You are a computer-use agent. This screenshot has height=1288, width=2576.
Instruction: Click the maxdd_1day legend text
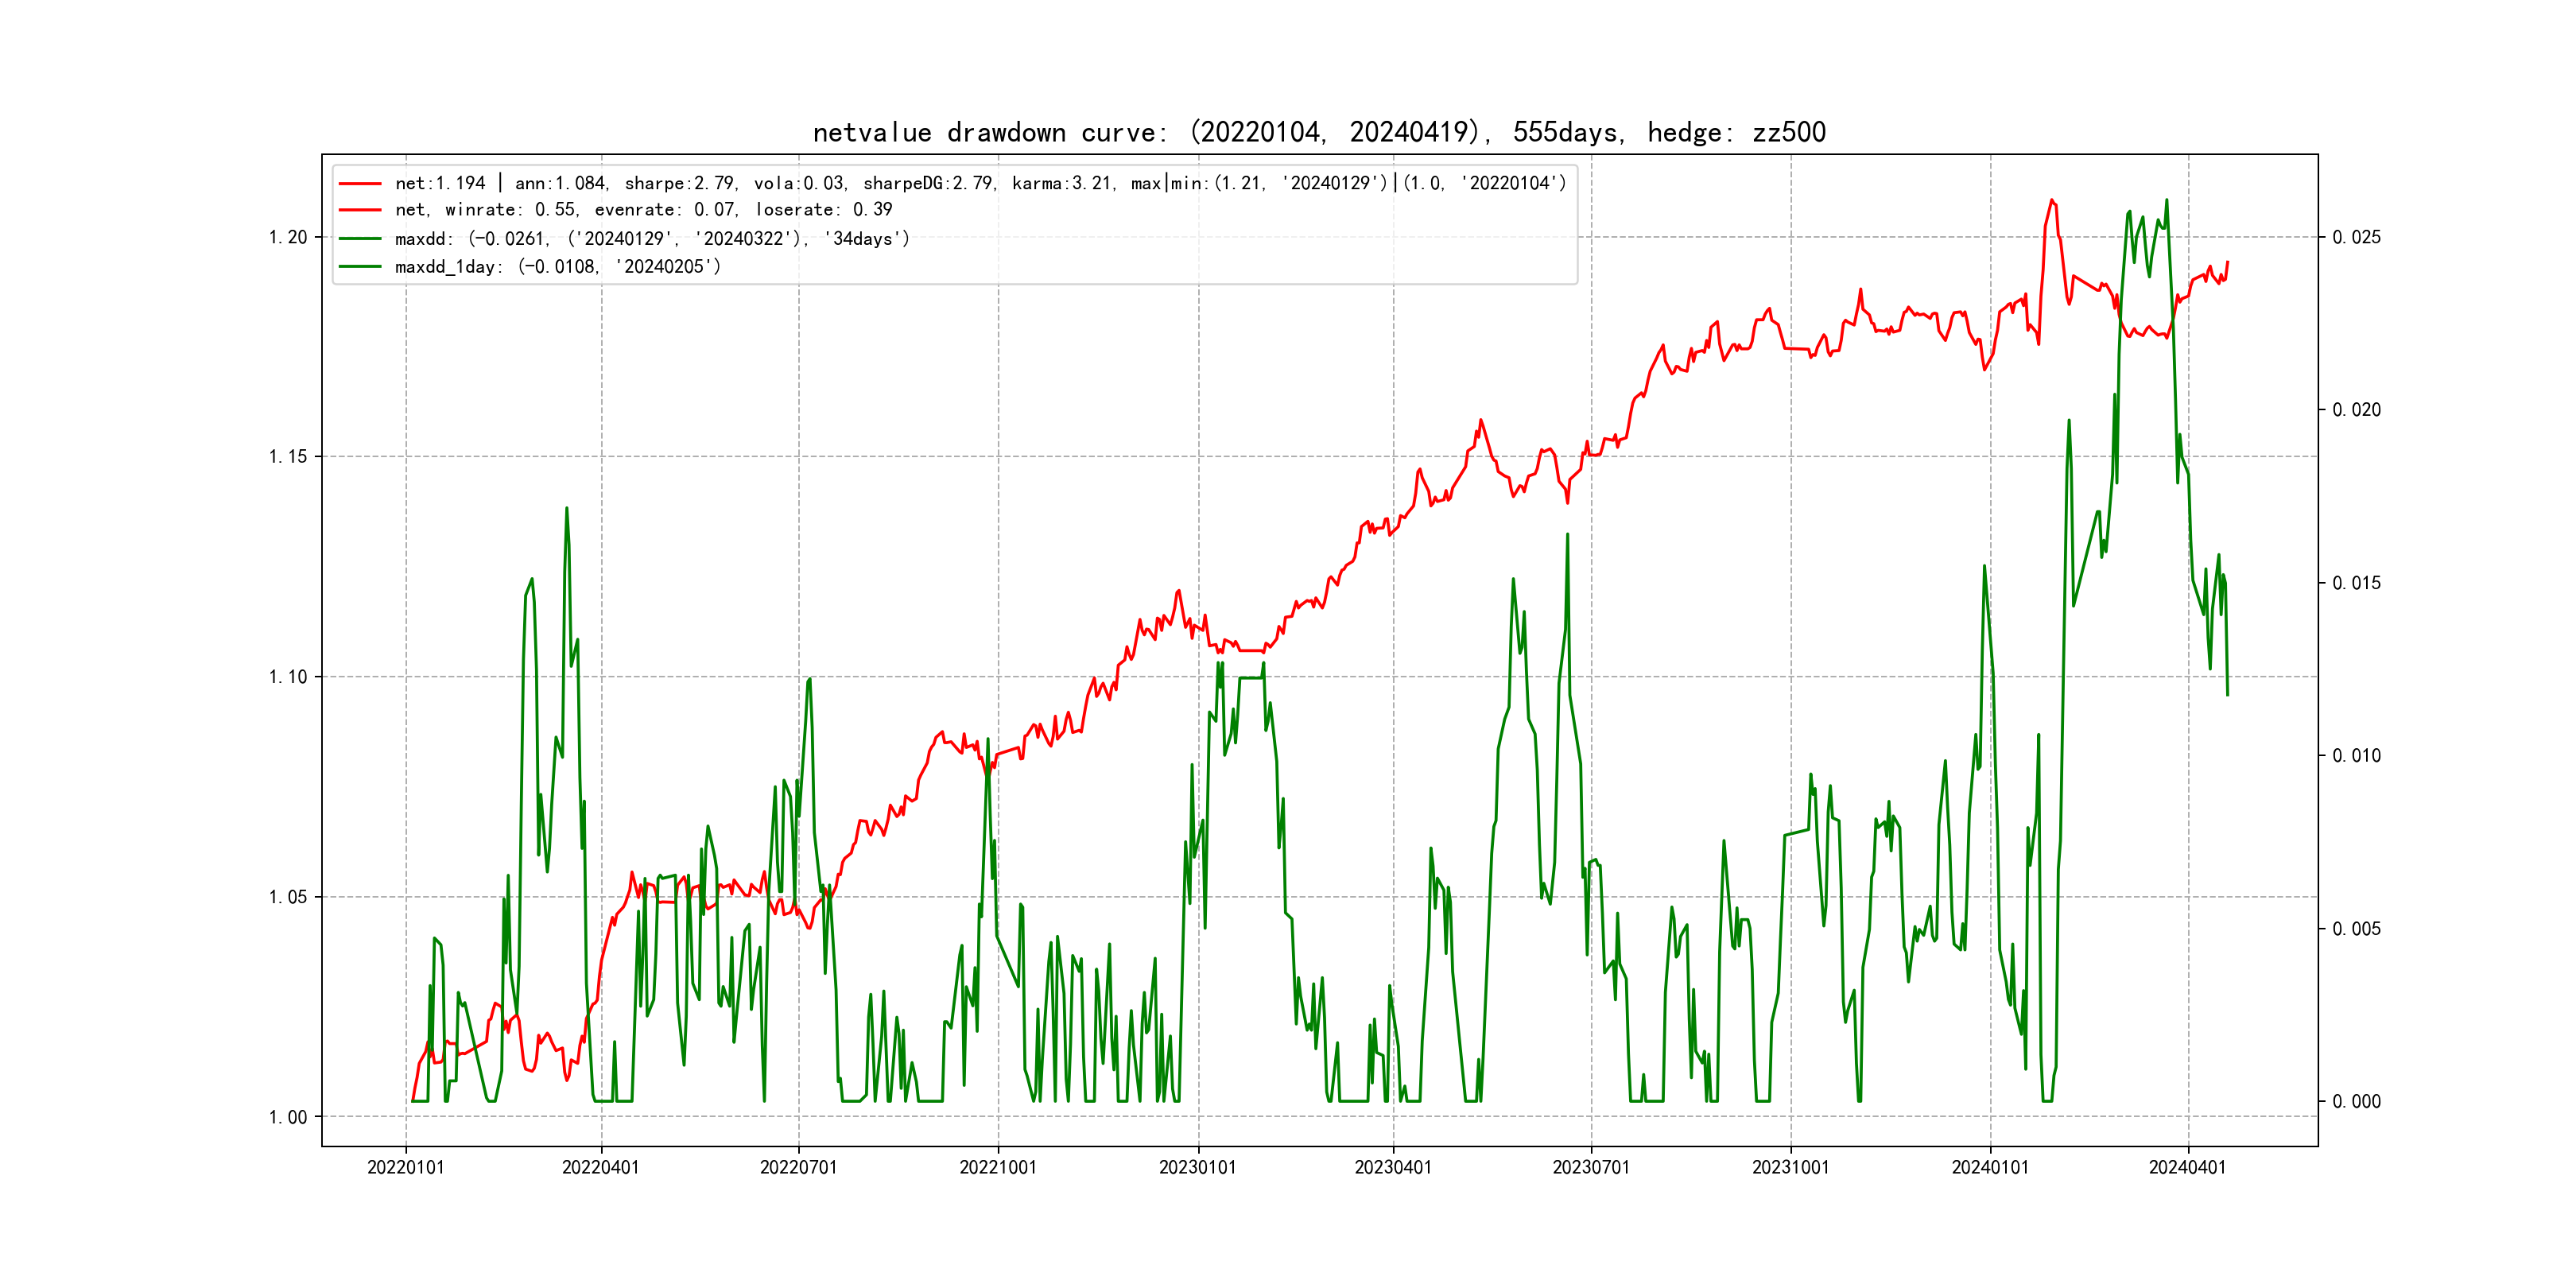point(557,267)
